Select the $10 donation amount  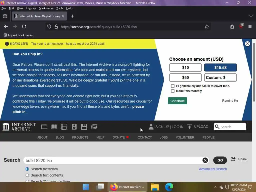(185, 67)
